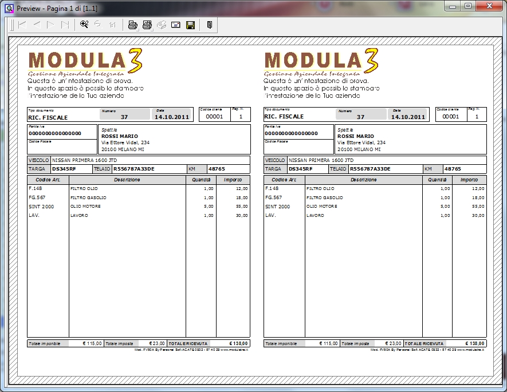The image size is (507, 392).
Task: Click the title 'Preview - Pagina 1 di [1..1]'
Action: (x=57, y=9)
